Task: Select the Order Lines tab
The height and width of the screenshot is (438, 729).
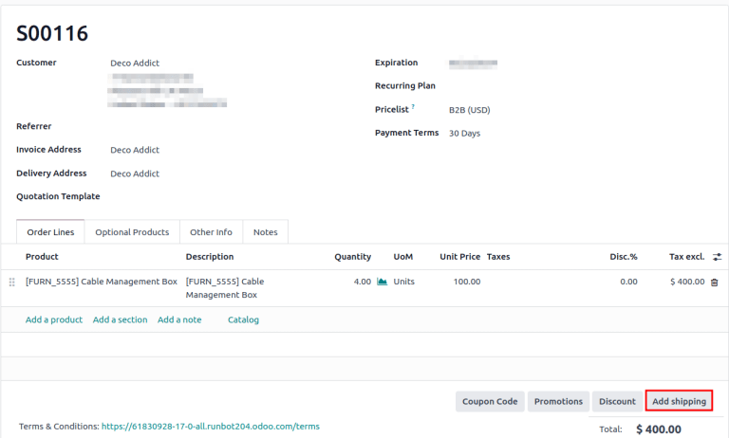Action: [50, 232]
